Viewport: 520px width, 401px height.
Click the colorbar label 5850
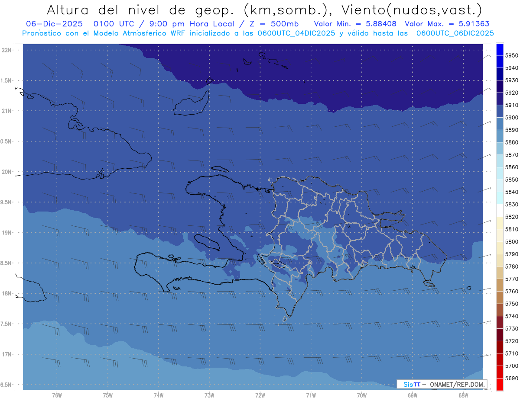[x=512, y=180]
